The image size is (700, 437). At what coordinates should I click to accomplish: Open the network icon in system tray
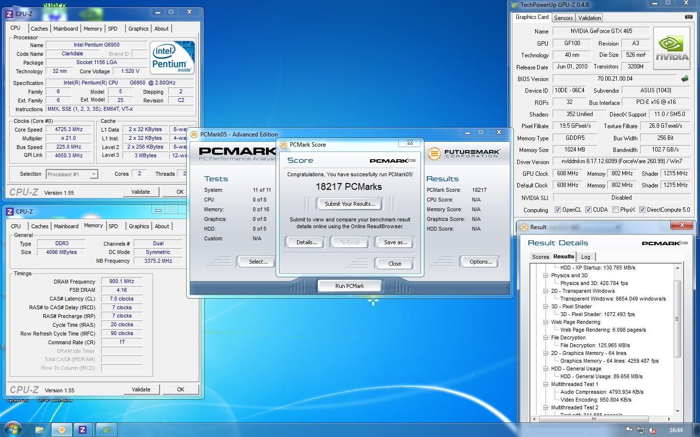(641, 430)
